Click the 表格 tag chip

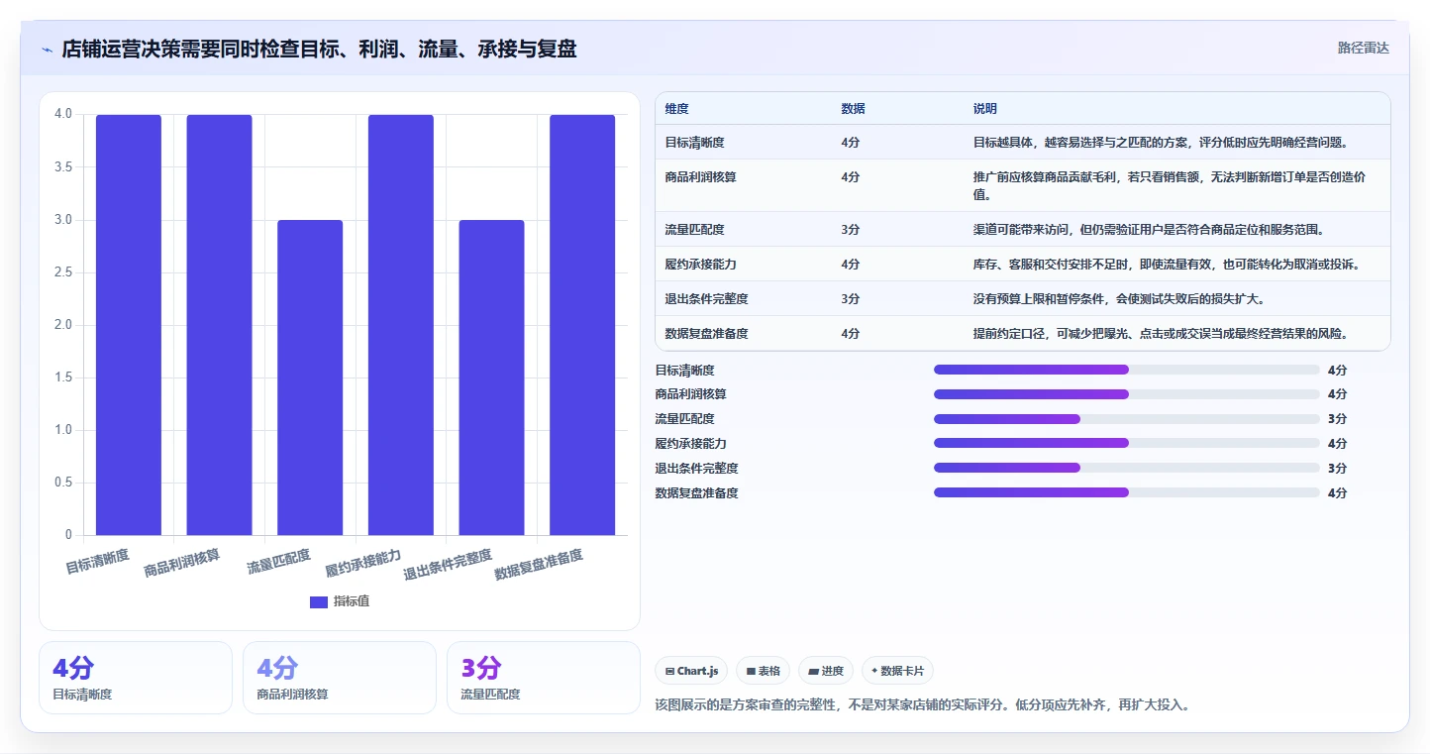[764, 671]
